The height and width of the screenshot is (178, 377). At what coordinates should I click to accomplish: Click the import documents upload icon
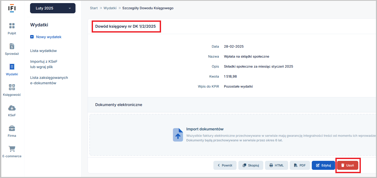(178, 135)
